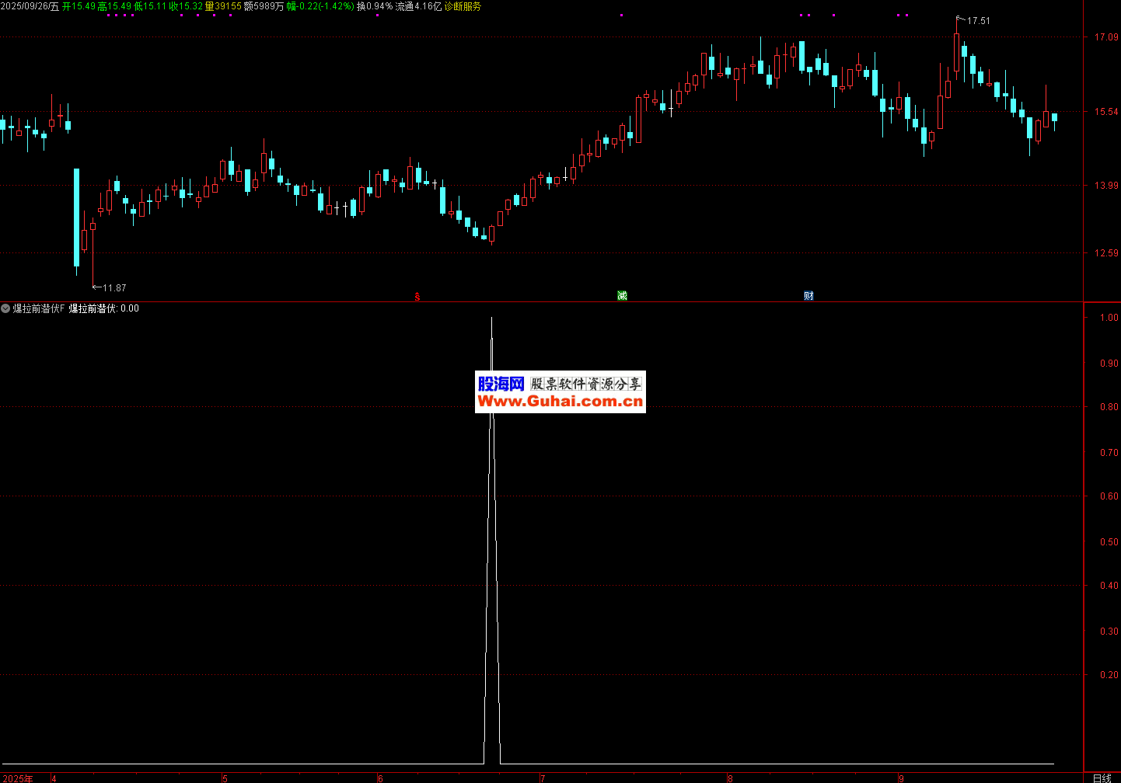Screen dimensions: 1121x783
Task: Open the 日线 period selector
Action: coord(1102,778)
